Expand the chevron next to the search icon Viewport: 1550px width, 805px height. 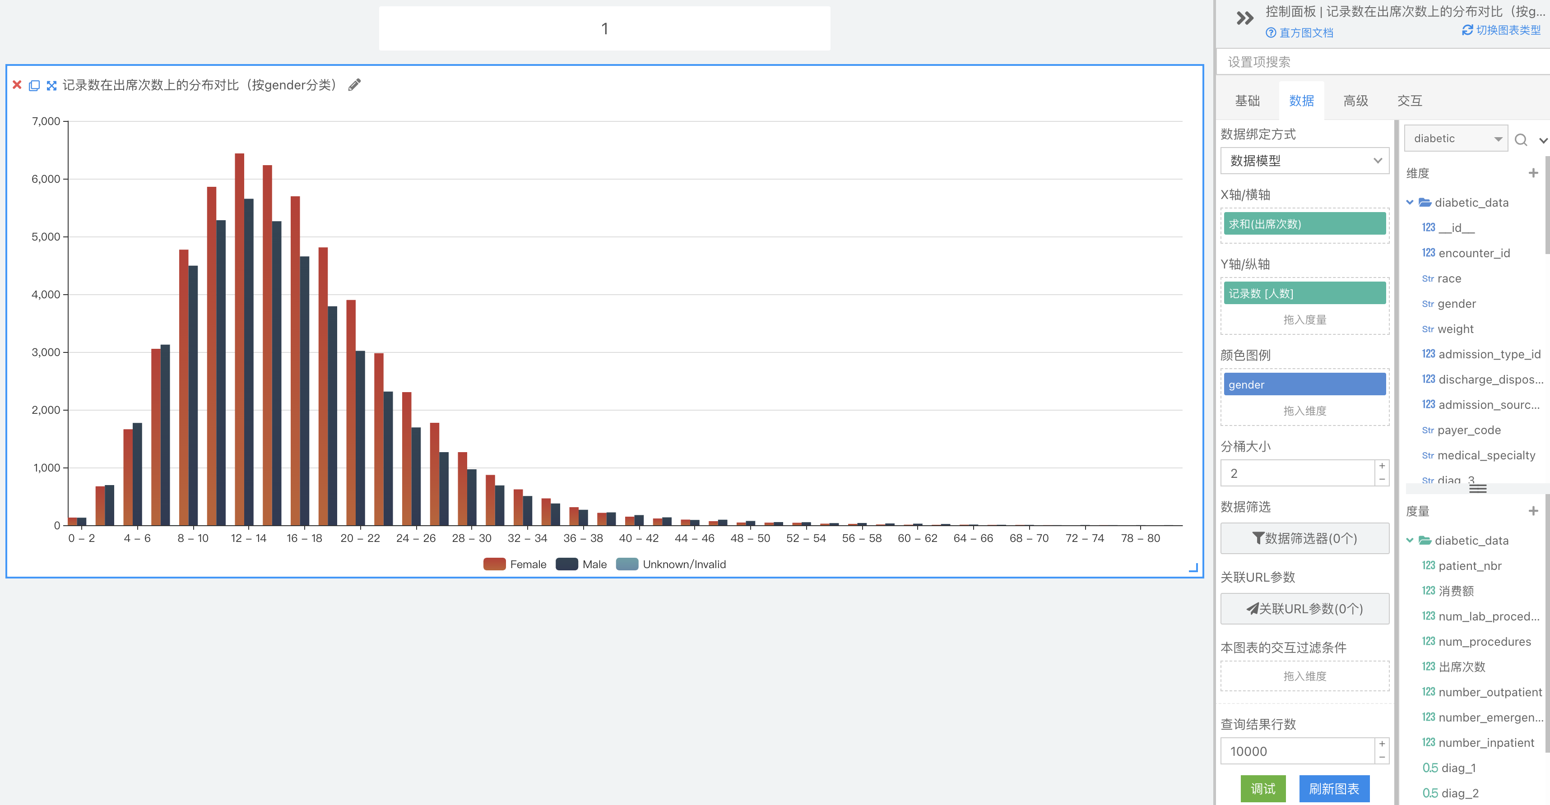pyautogui.click(x=1543, y=140)
